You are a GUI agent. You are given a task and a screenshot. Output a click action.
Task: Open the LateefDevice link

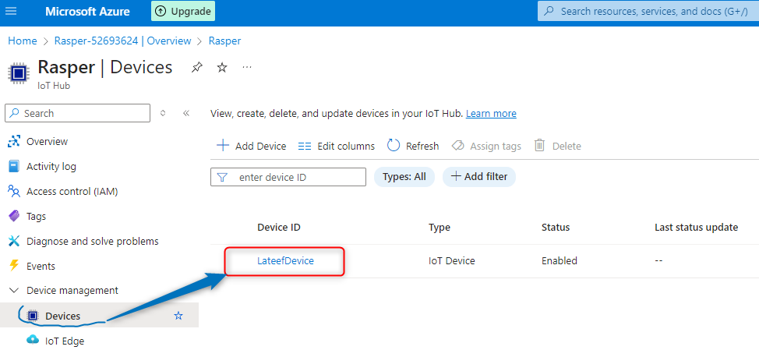(x=285, y=261)
